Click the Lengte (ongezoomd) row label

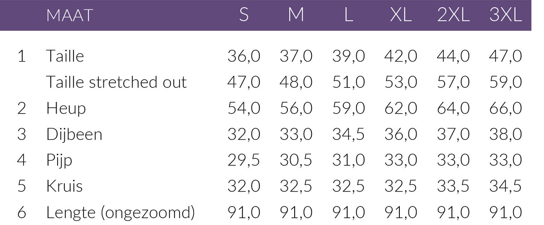click(x=120, y=213)
